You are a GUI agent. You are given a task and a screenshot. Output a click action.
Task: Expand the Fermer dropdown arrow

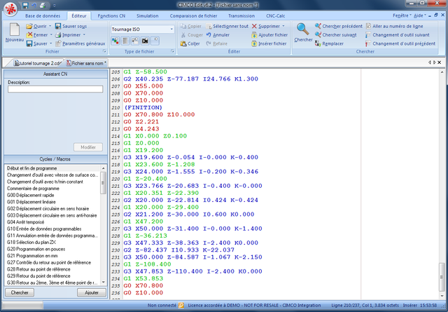click(x=51, y=34)
